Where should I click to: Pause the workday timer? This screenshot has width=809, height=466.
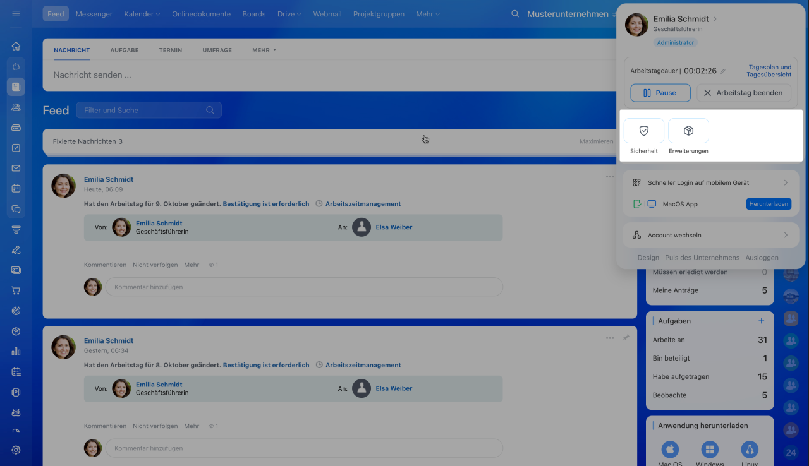pyautogui.click(x=660, y=93)
